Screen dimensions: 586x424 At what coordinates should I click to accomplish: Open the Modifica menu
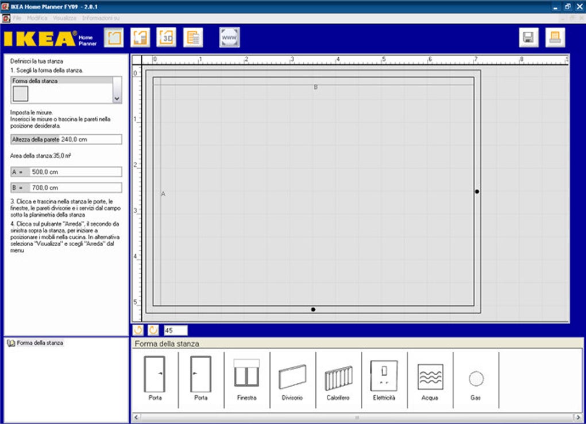37,18
